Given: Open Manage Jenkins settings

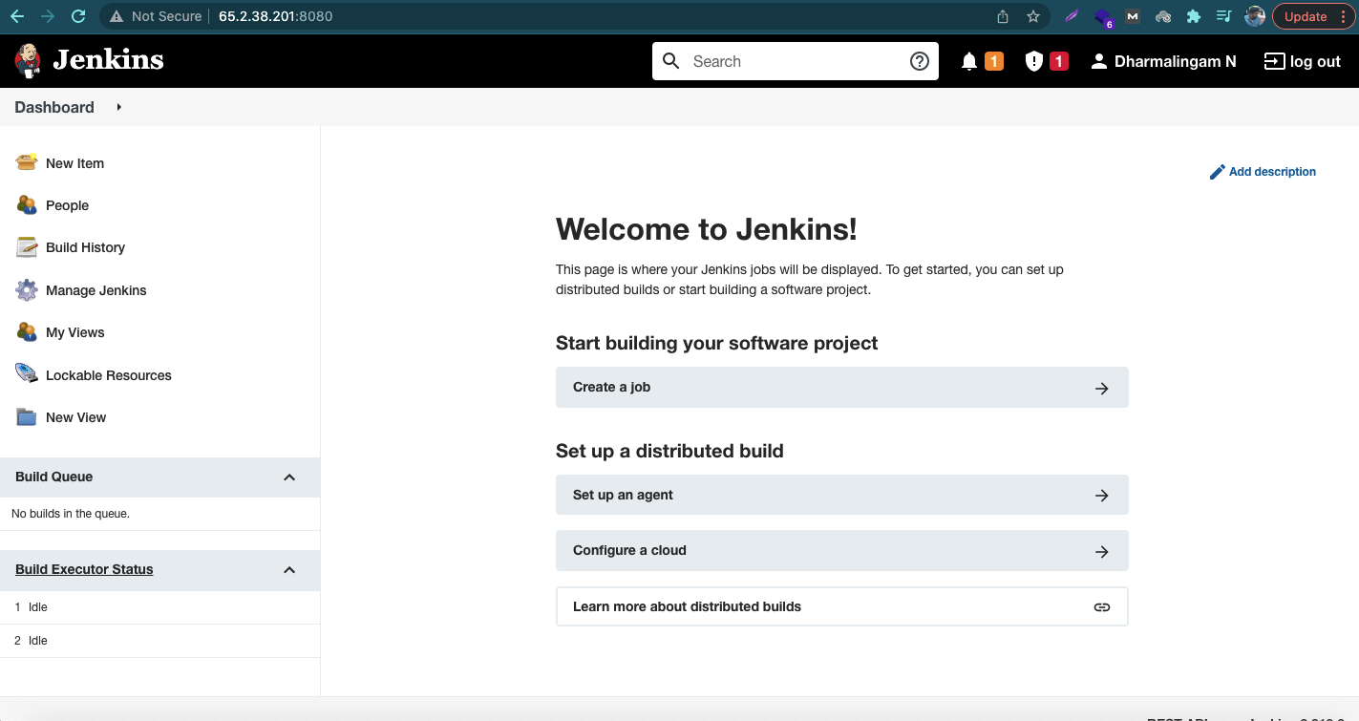Looking at the screenshot, I should (96, 290).
